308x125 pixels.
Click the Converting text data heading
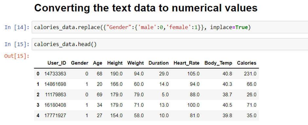point(146,8)
